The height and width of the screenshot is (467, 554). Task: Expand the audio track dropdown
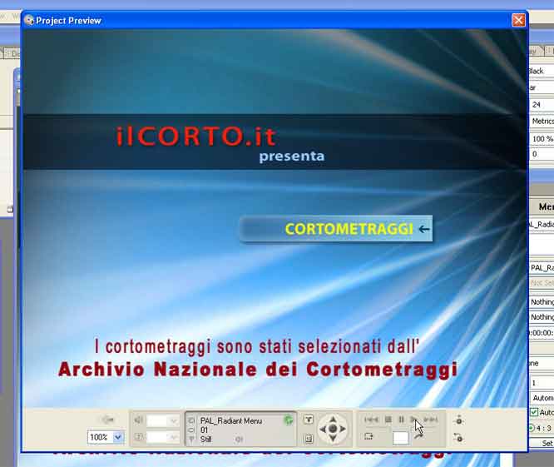[x=173, y=420]
